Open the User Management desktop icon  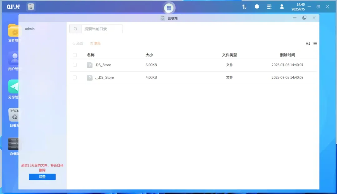[x=13, y=61]
